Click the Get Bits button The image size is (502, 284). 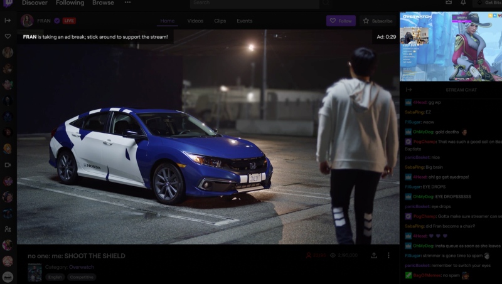(489, 3)
